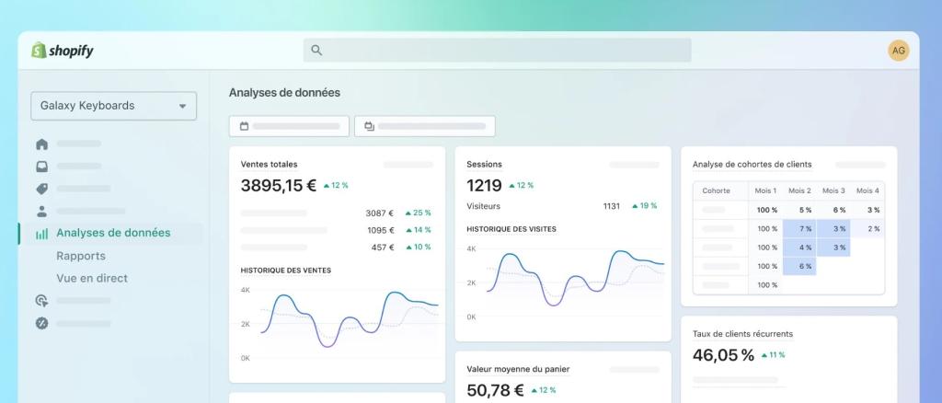Open Valeur moyenne du panier title
Screen dimensions: 942x403
point(518,369)
